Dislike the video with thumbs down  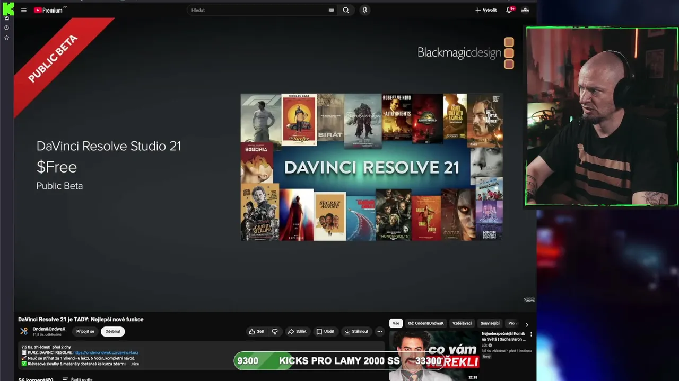tap(275, 331)
